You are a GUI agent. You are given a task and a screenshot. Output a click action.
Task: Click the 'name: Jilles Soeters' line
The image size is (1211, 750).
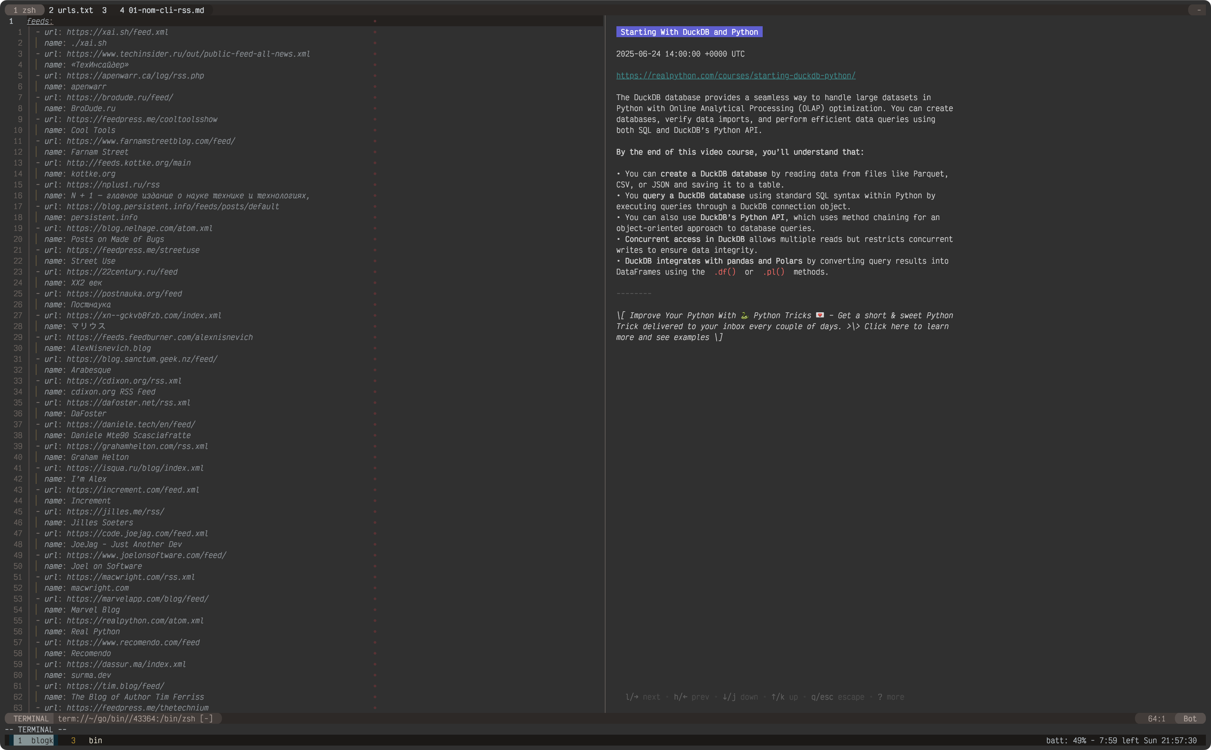point(89,523)
